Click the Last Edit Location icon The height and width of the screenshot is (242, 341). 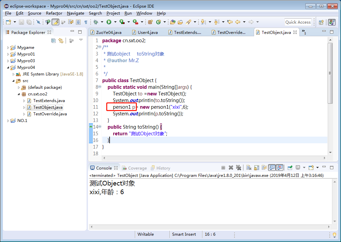pos(230,22)
